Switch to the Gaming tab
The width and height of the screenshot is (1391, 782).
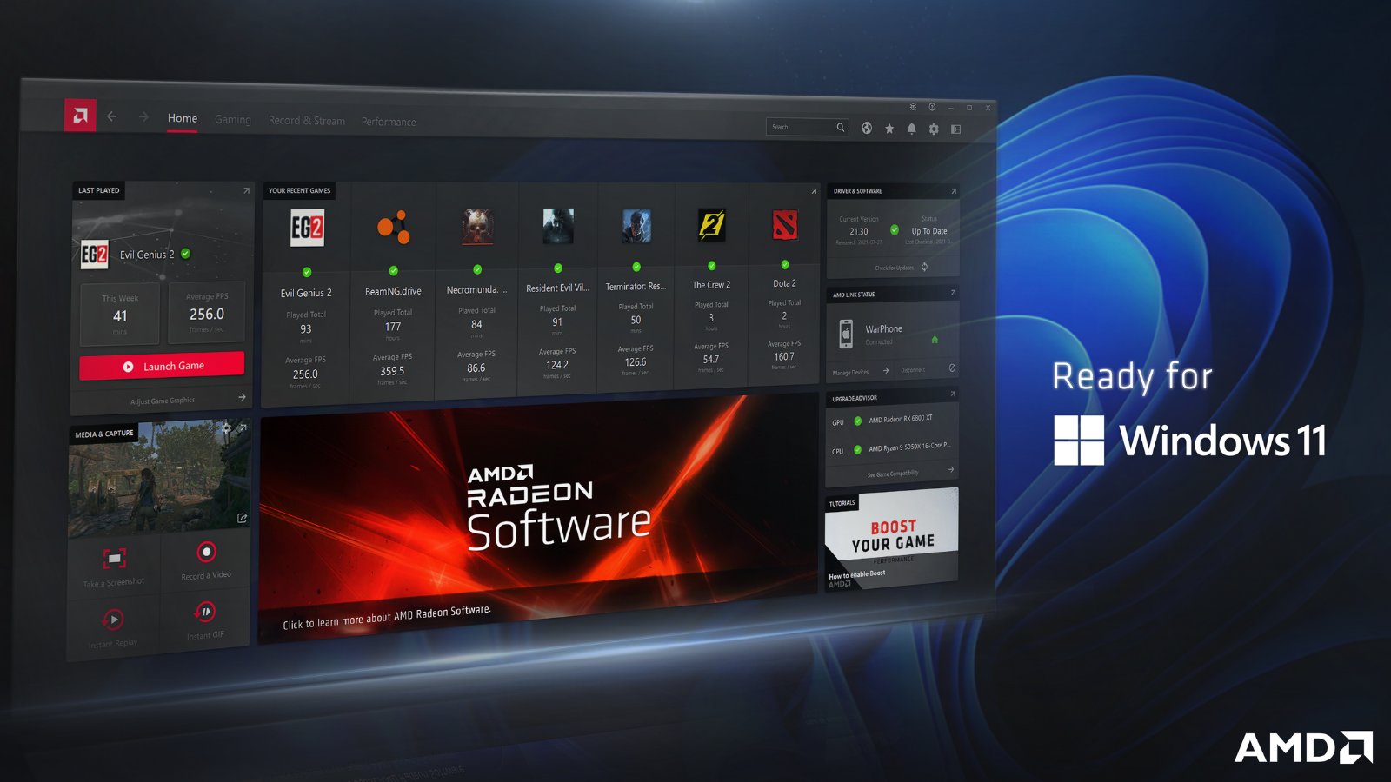233,120
